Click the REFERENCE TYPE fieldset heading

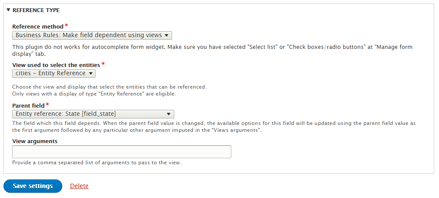(36, 10)
